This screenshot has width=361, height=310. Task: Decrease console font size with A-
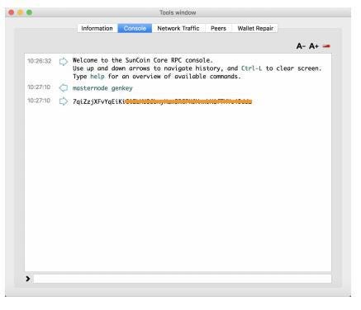(x=301, y=46)
